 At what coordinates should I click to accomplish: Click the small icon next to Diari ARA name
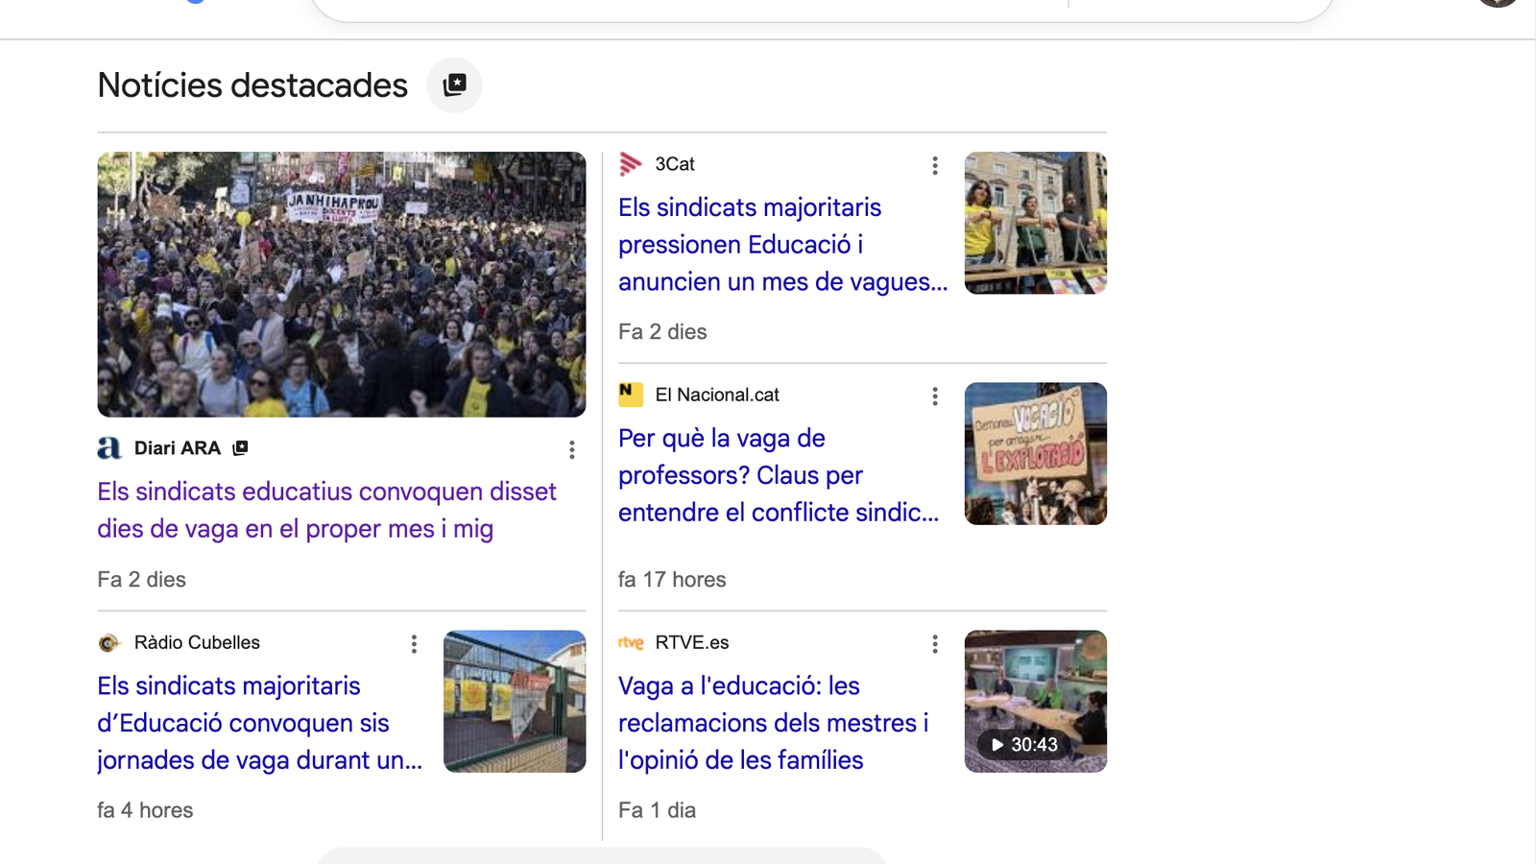tap(241, 446)
